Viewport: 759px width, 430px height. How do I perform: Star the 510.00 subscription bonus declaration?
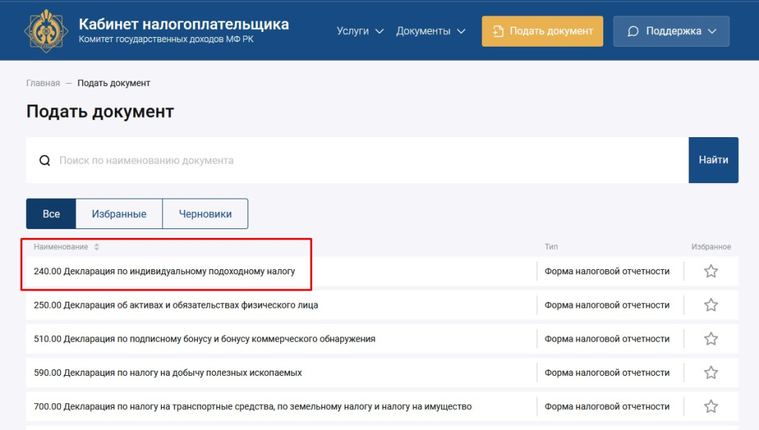710,338
